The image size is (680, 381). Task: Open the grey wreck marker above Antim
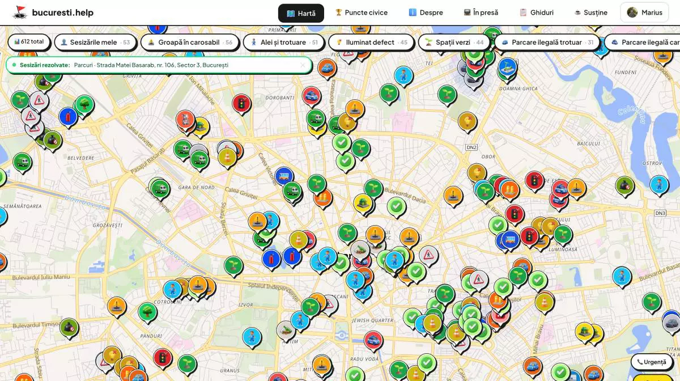click(286, 330)
